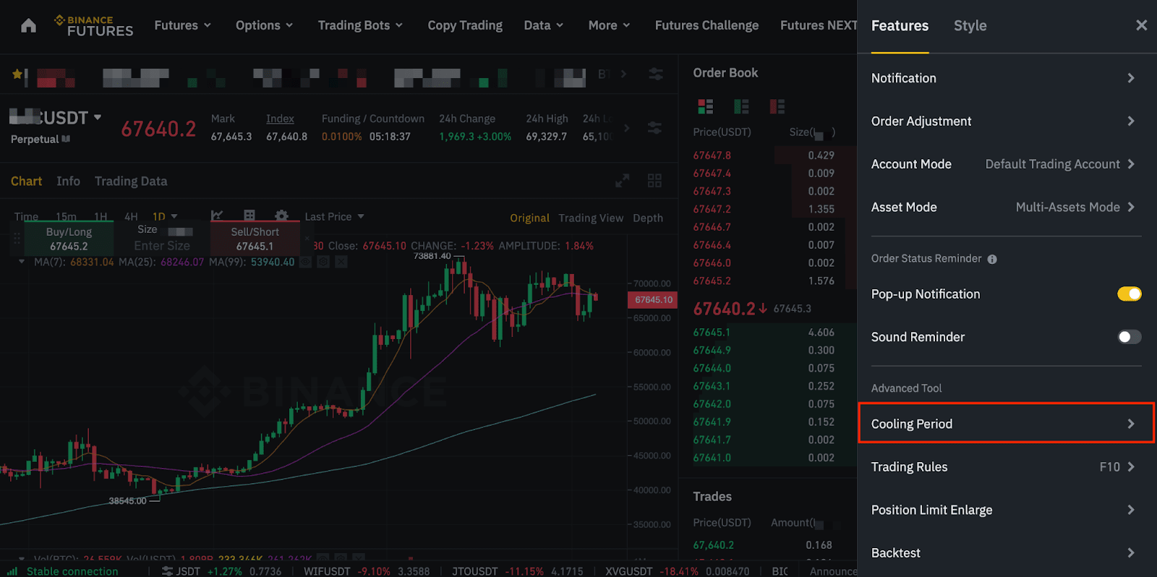
Task: Select the Features tab
Action: (900, 26)
